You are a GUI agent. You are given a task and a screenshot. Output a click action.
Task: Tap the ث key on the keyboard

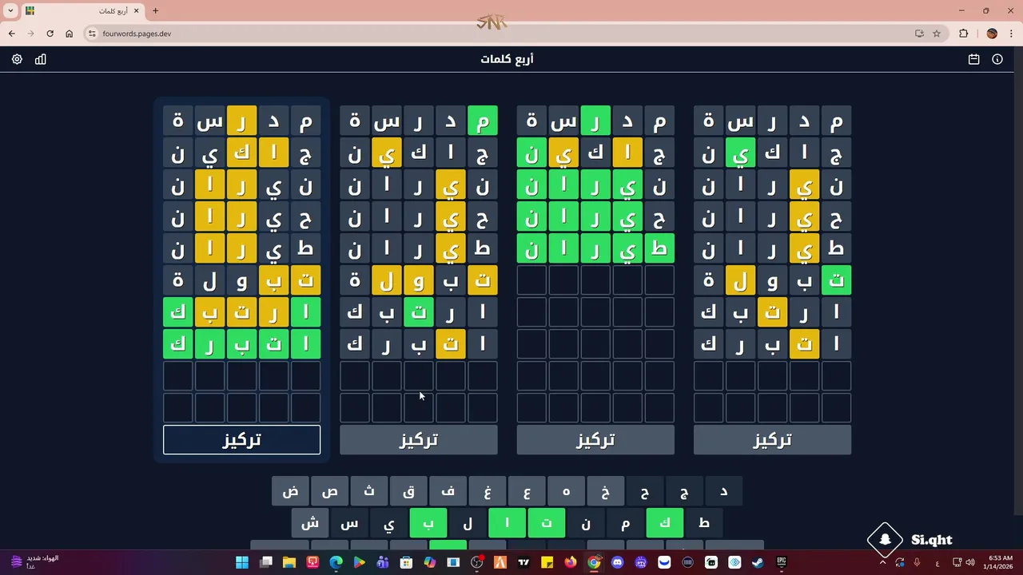point(369,491)
